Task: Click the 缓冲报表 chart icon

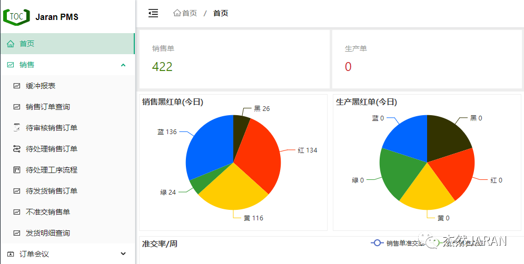Action: pos(16,86)
